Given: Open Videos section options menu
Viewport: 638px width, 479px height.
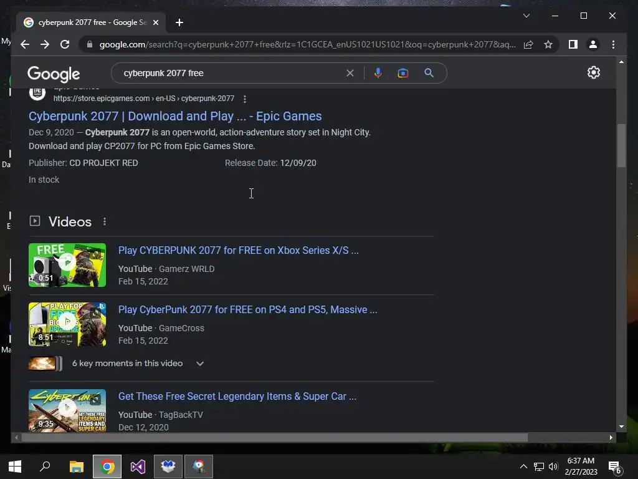Looking at the screenshot, I should pyautogui.click(x=105, y=221).
